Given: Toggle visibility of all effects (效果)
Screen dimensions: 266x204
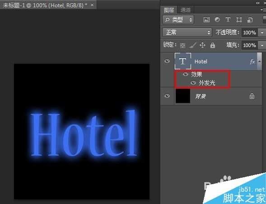Looking at the screenshot, I should tap(186, 74).
